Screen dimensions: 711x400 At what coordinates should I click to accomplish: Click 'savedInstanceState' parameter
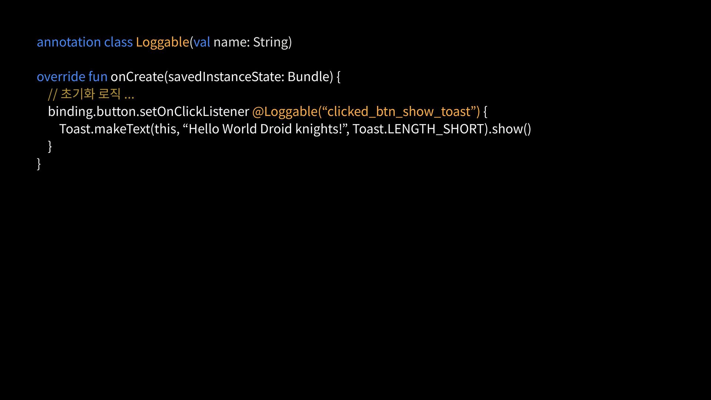coord(226,77)
